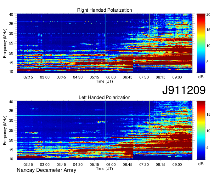The image size is (214, 174).
Task: Click Time (UT) label under Right Handed plot
Action: coord(104,81)
